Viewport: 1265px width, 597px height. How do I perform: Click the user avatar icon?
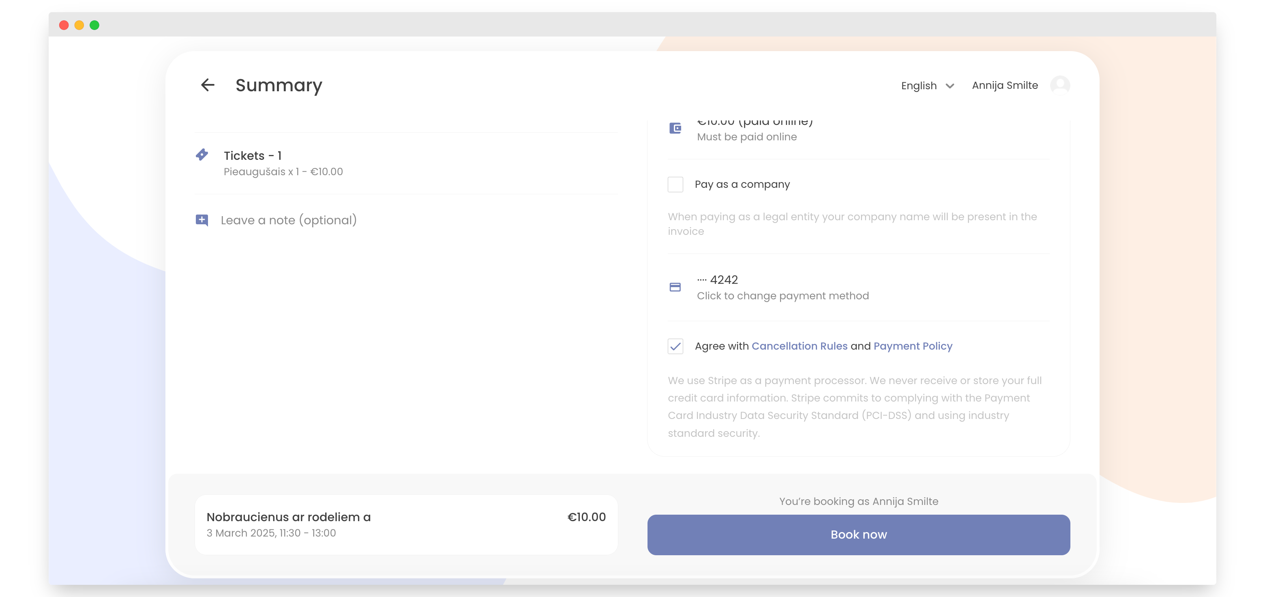click(x=1060, y=85)
